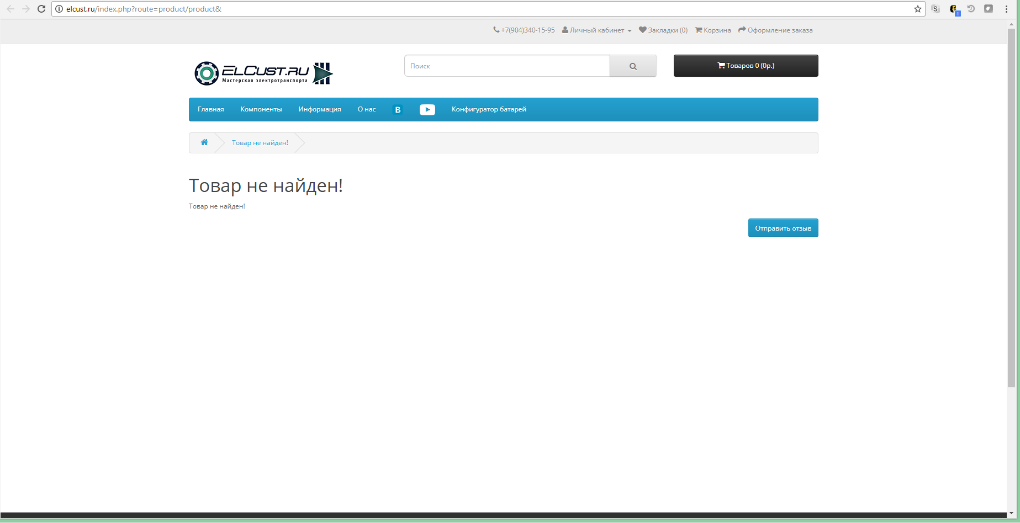
Task: Reload the page in the browser
Action: click(x=41, y=9)
